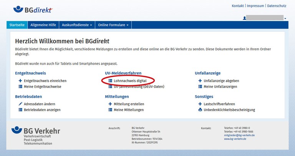The width and height of the screenshot is (295, 156).
Task: Open Meine Entgeltnachweise
Action: pos(43,86)
